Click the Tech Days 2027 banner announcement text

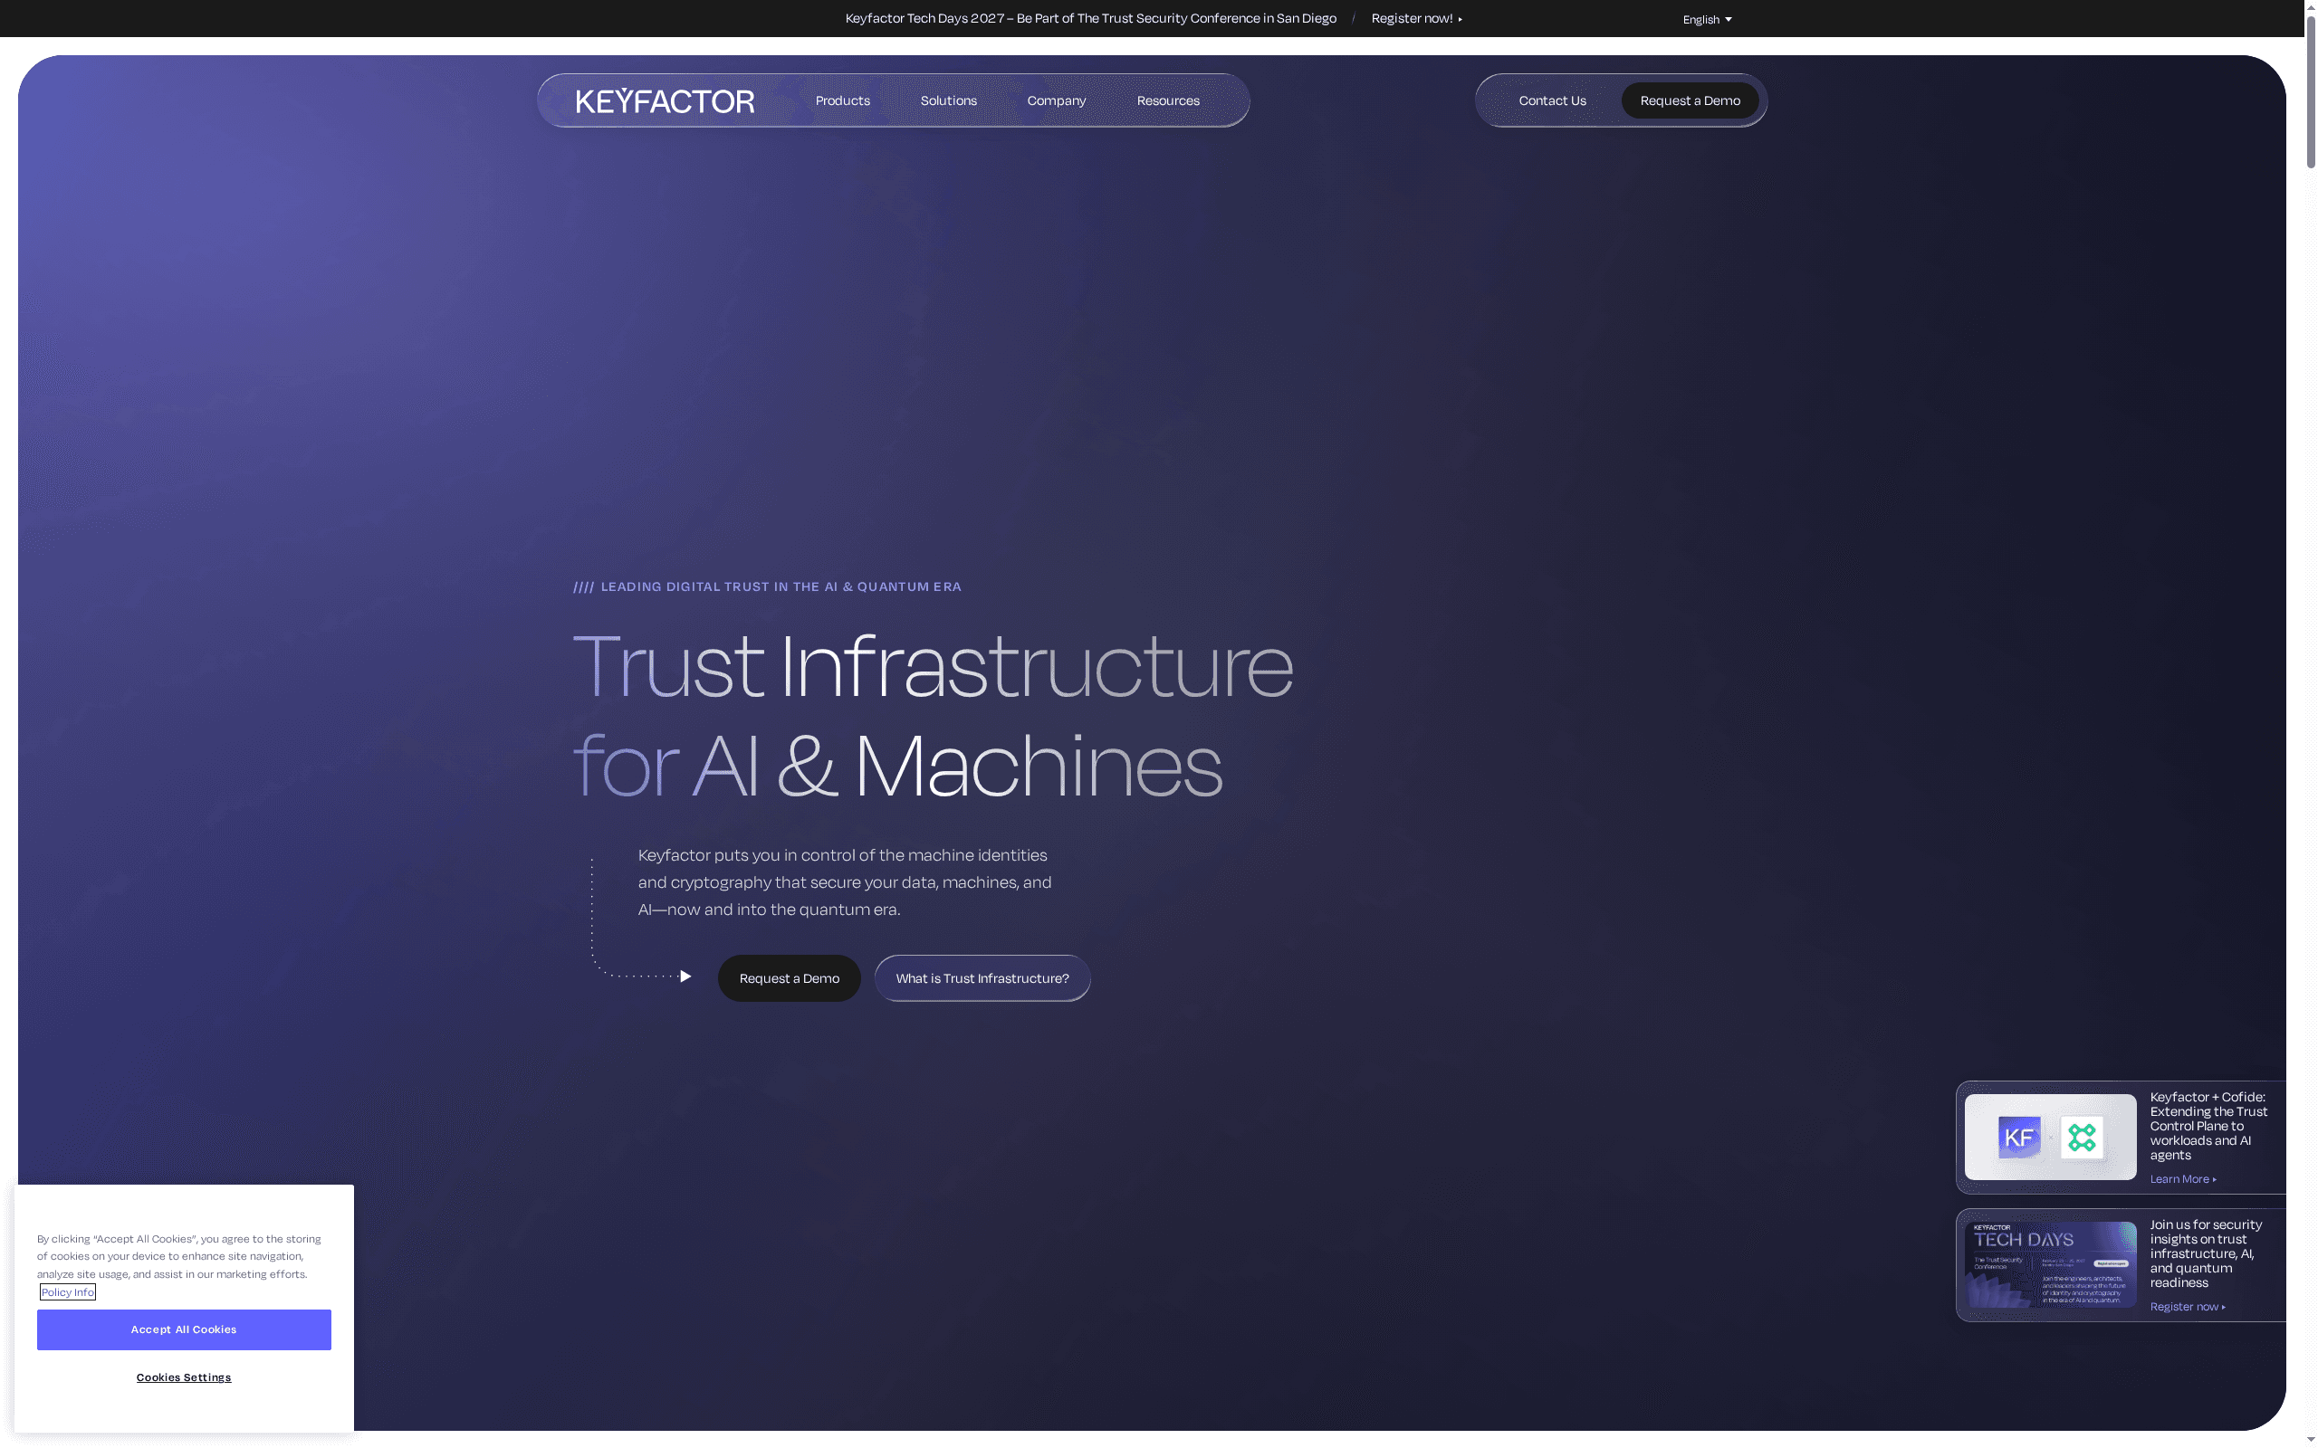pos(1090,18)
